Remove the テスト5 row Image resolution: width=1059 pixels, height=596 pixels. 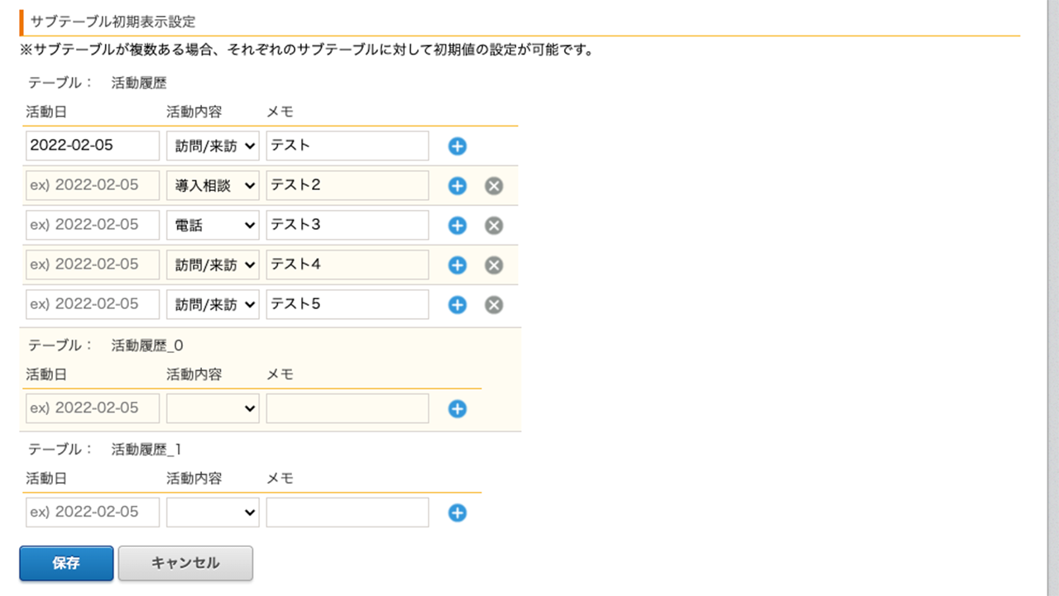tap(494, 305)
